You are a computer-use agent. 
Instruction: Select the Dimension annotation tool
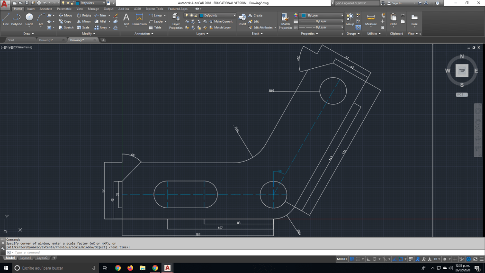pyautogui.click(x=139, y=19)
